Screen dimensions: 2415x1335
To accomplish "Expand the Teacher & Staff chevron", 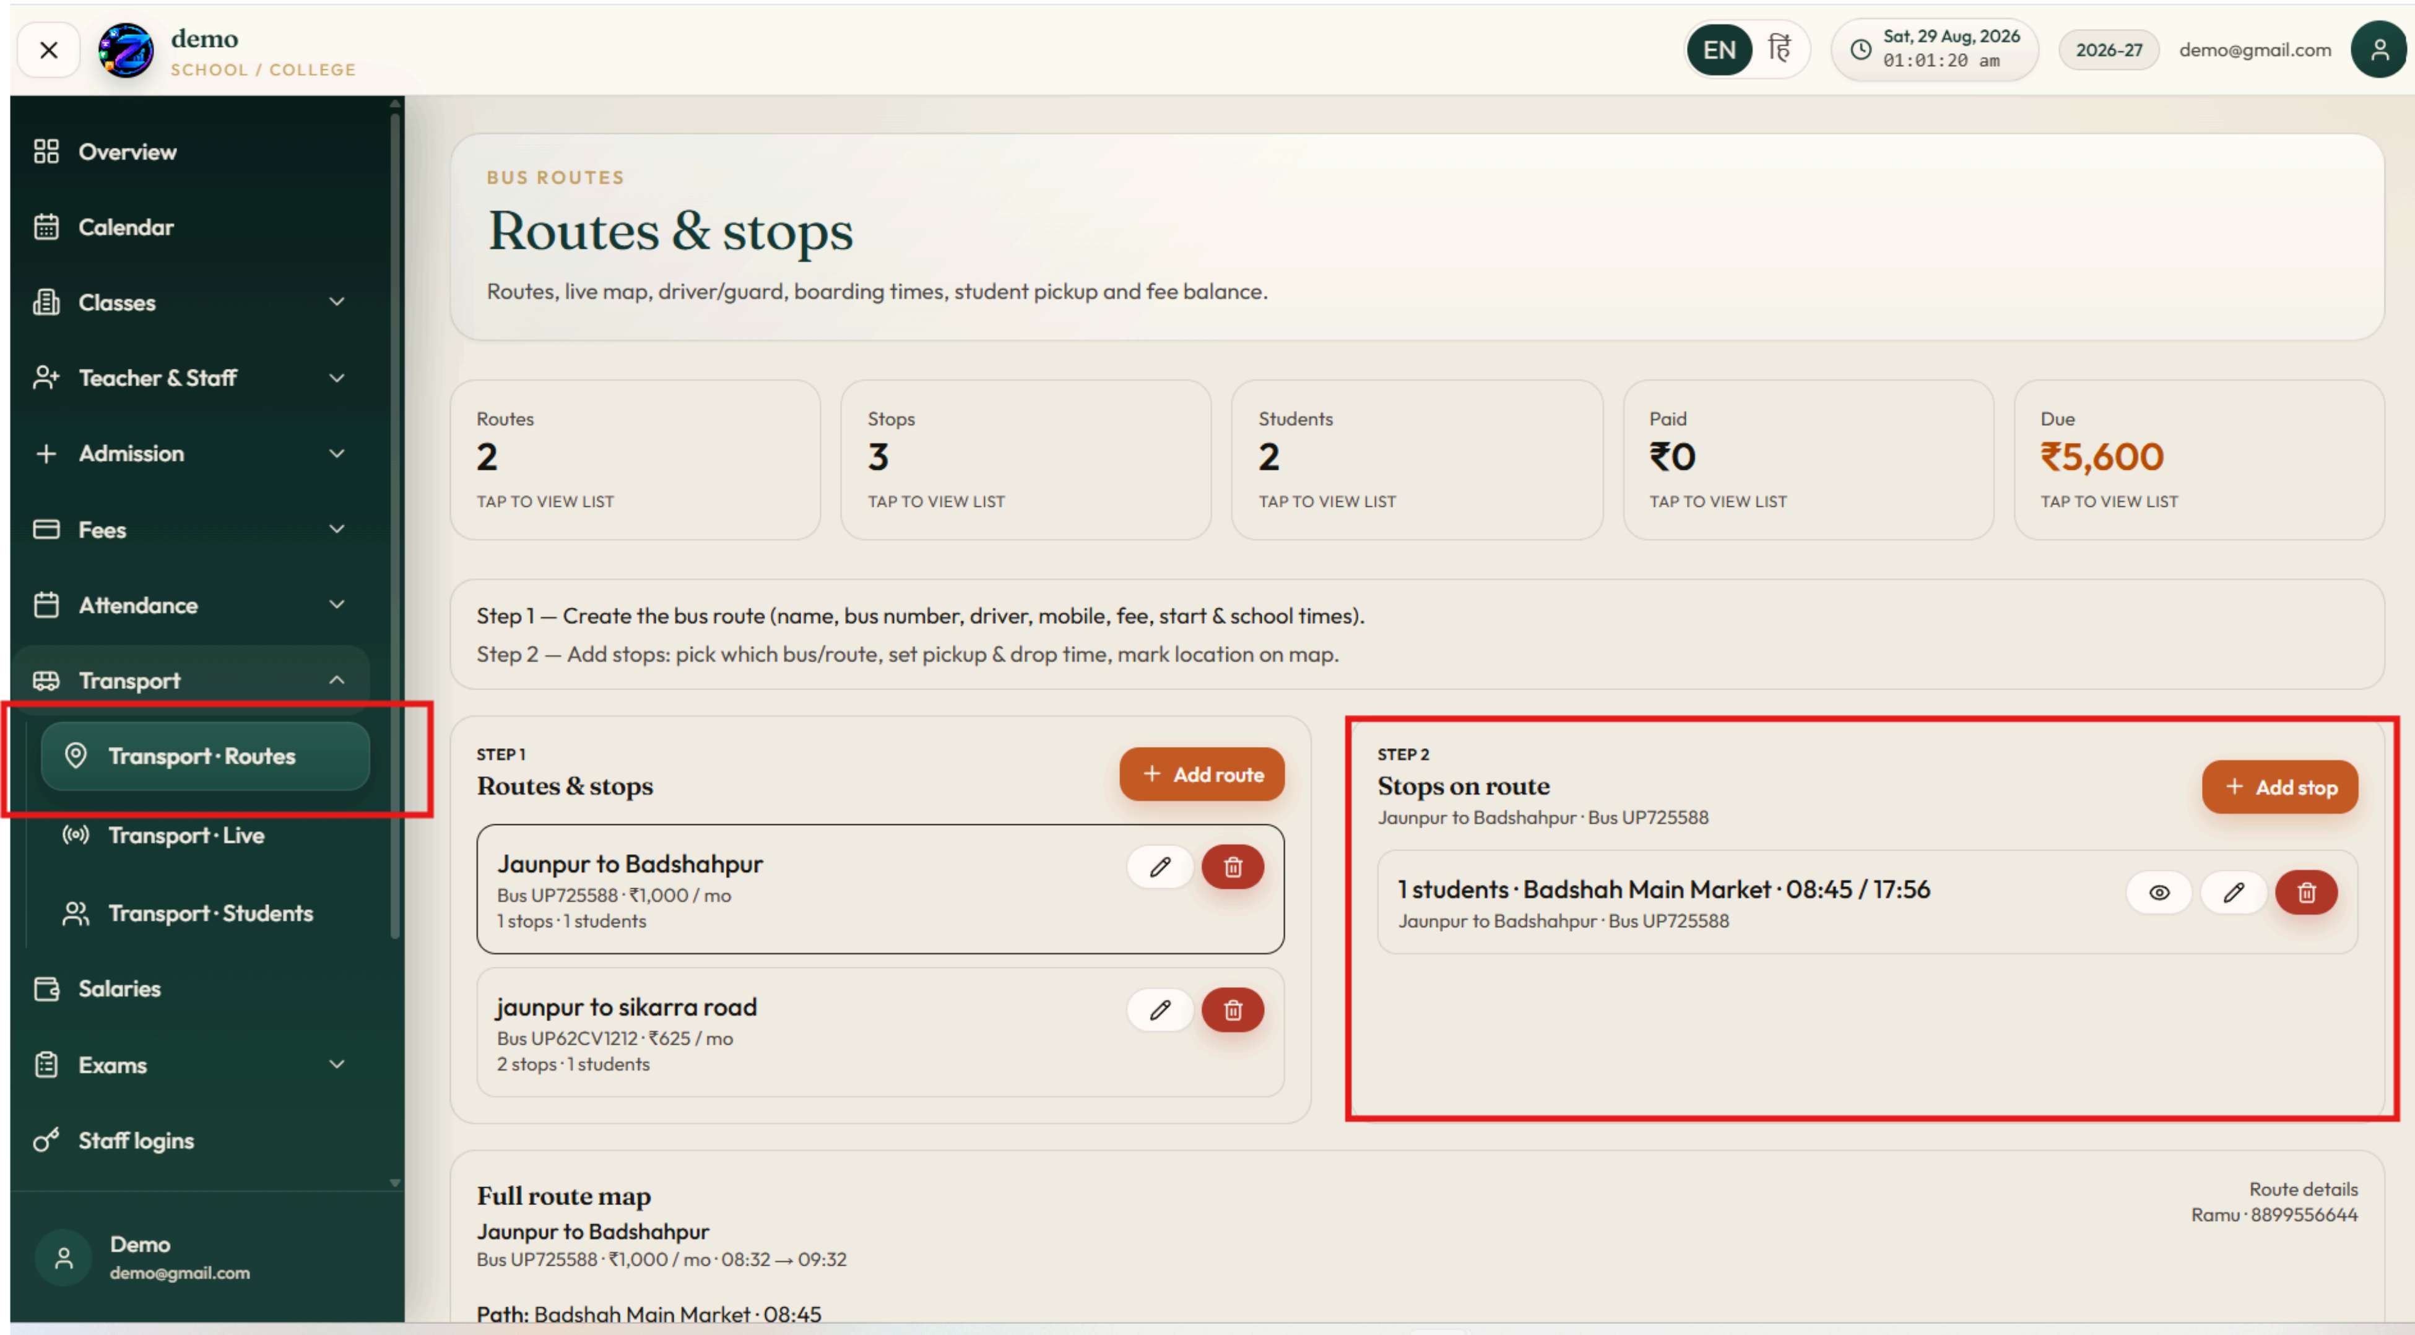I will 337,378.
